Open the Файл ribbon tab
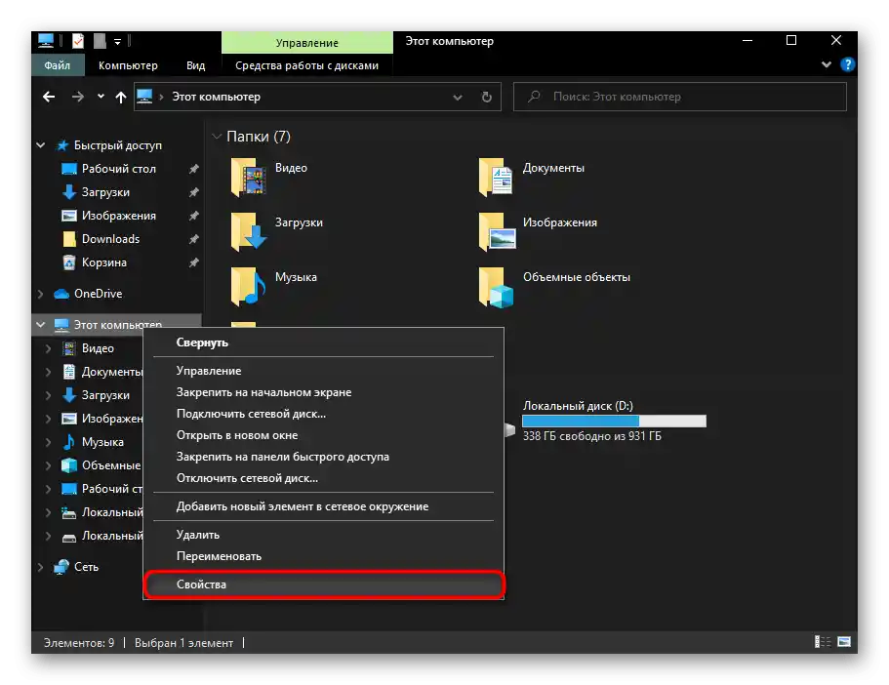The image size is (889, 685). pos(58,65)
